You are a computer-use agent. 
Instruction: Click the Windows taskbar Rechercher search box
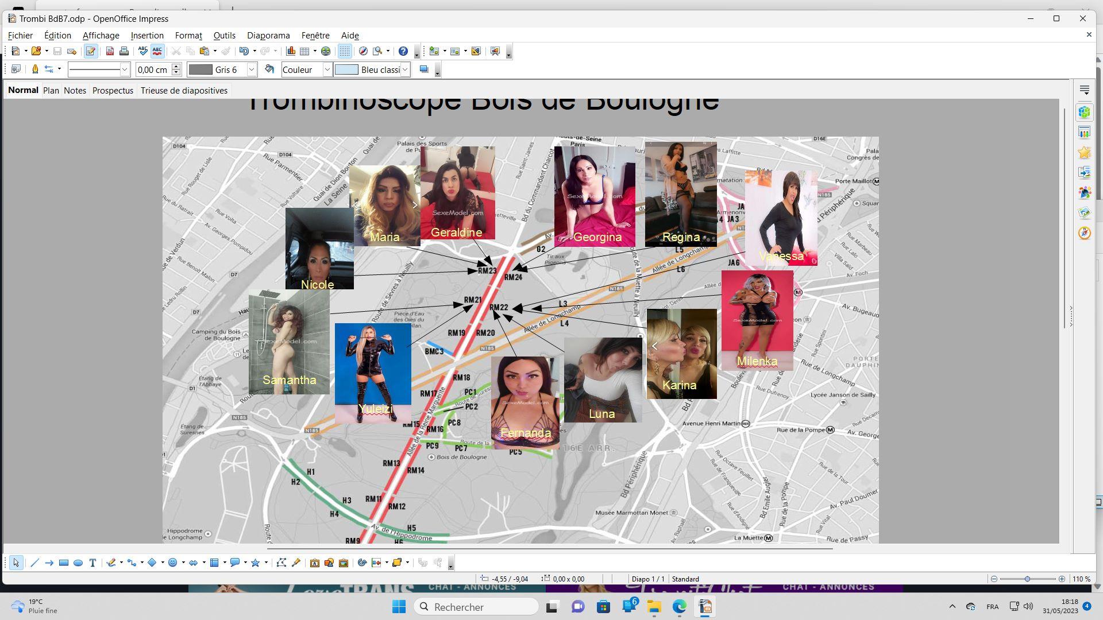tap(476, 607)
